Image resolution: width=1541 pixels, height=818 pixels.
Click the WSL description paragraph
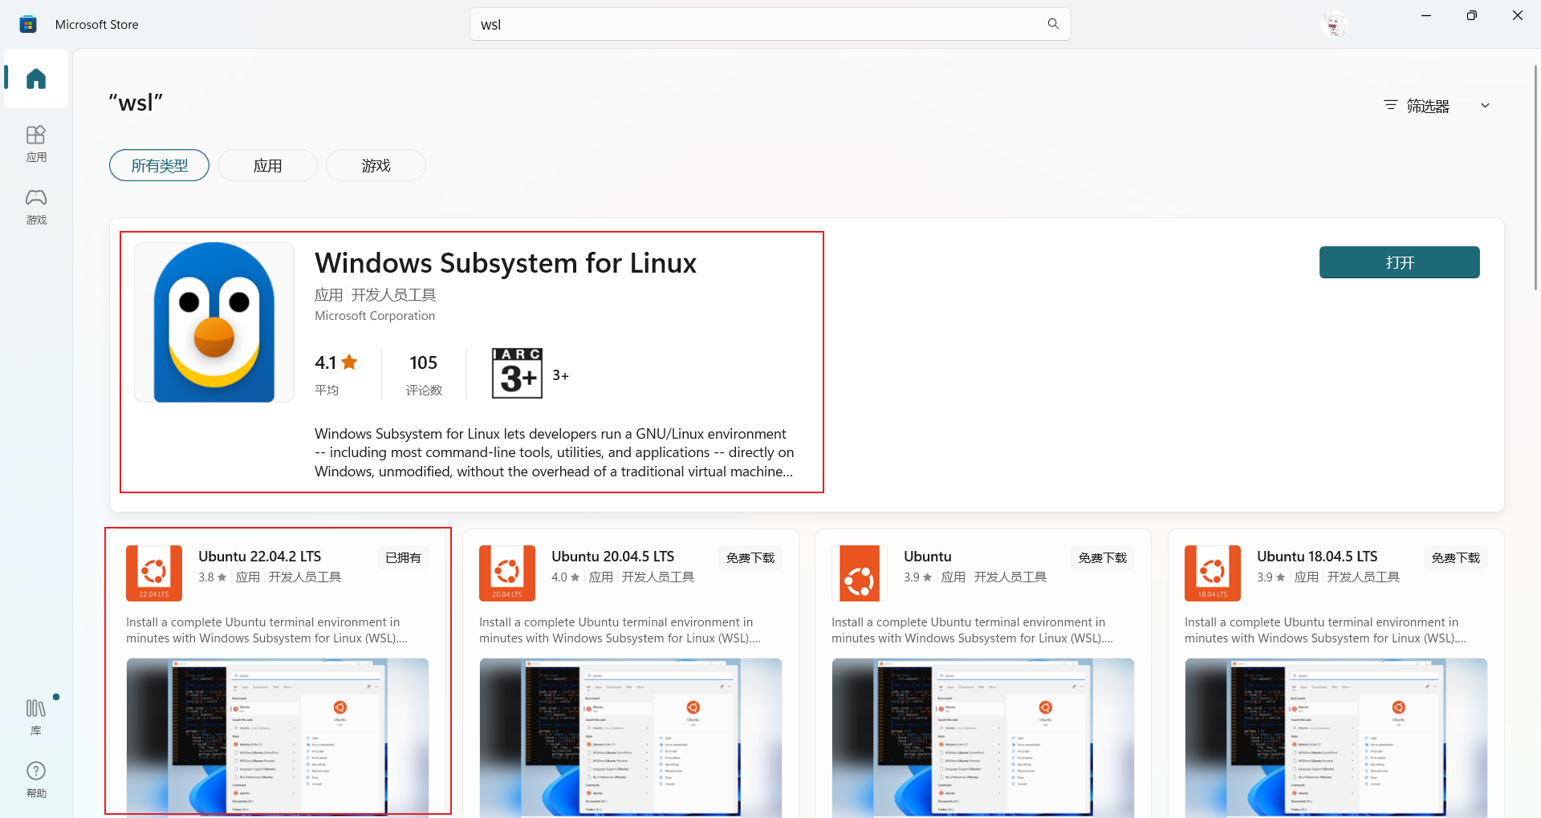coord(555,452)
